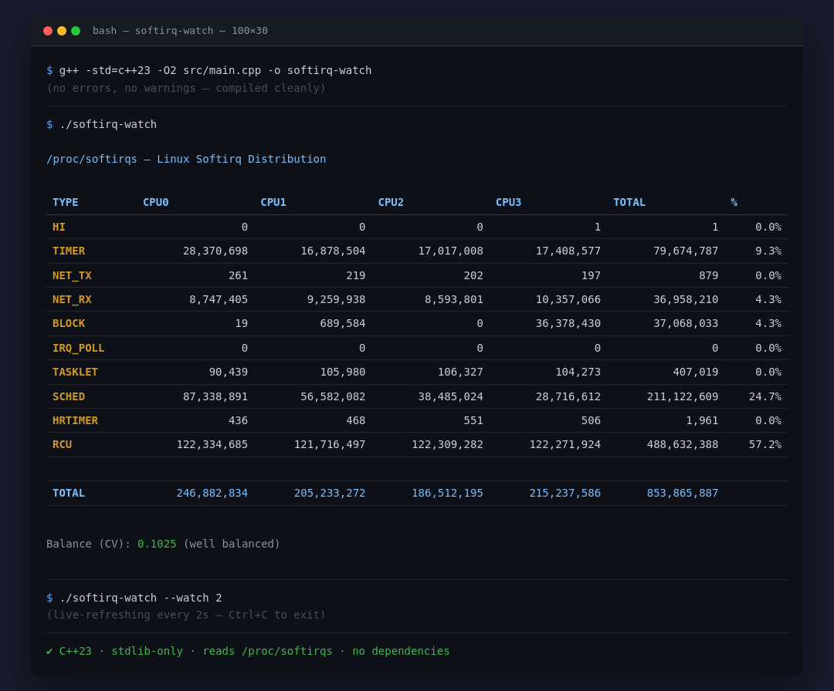Image resolution: width=834 pixels, height=691 pixels.
Task: Click SCHED CPU2 value 38,485,024
Action: 450,396
